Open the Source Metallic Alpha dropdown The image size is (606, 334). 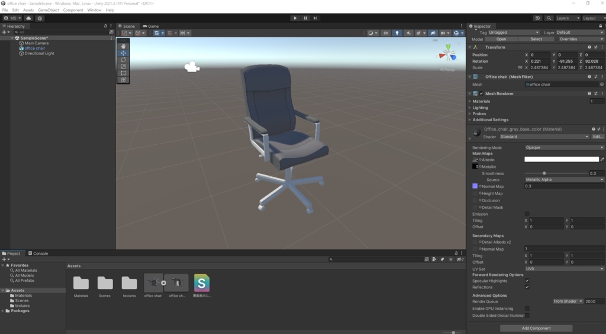[x=564, y=180]
